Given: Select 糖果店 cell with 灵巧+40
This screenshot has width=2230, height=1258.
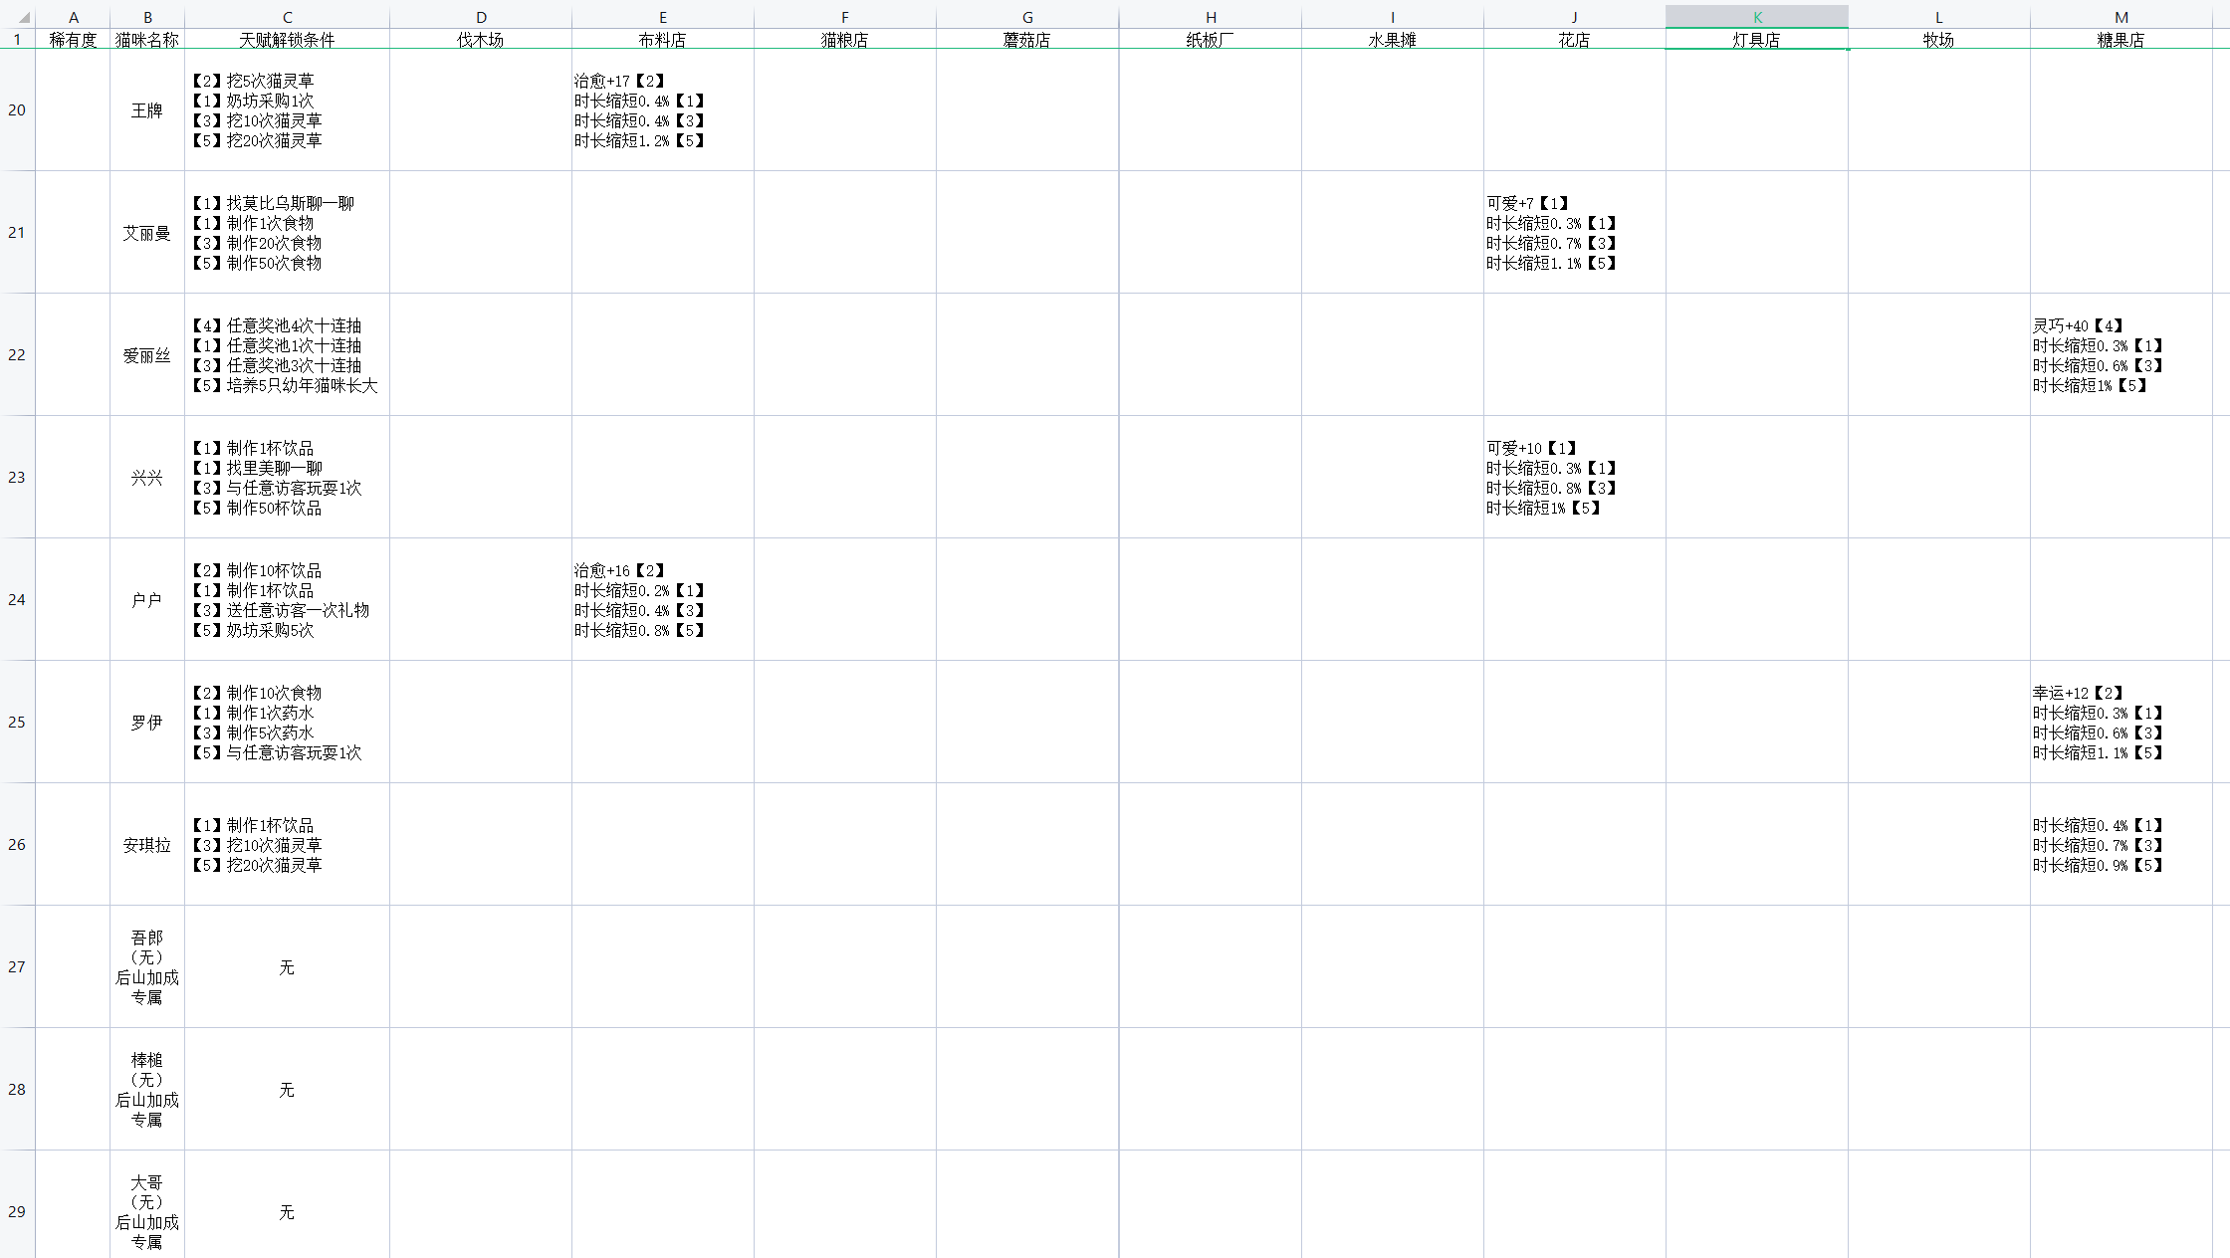Looking at the screenshot, I should [x=2121, y=354].
